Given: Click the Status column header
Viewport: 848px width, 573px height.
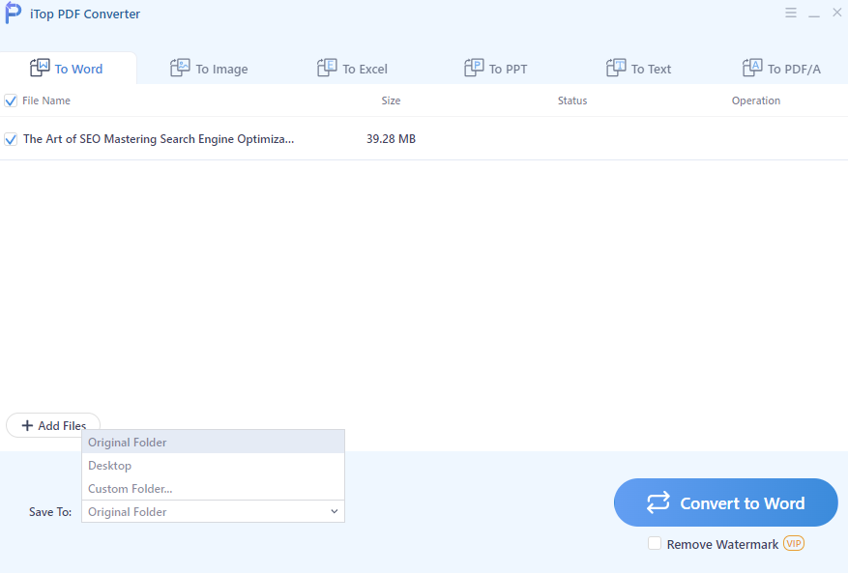Looking at the screenshot, I should (572, 100).
